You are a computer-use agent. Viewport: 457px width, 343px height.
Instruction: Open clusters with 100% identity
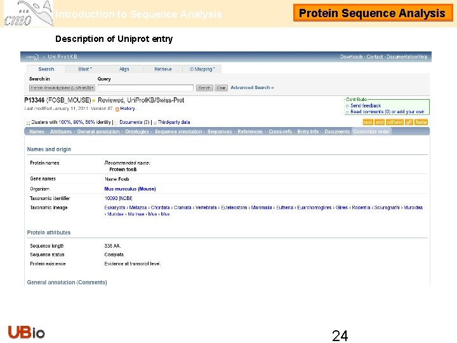[65, 122]
